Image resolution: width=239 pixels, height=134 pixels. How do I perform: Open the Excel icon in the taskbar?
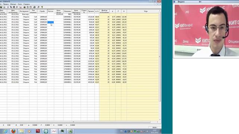coord(70,131)
